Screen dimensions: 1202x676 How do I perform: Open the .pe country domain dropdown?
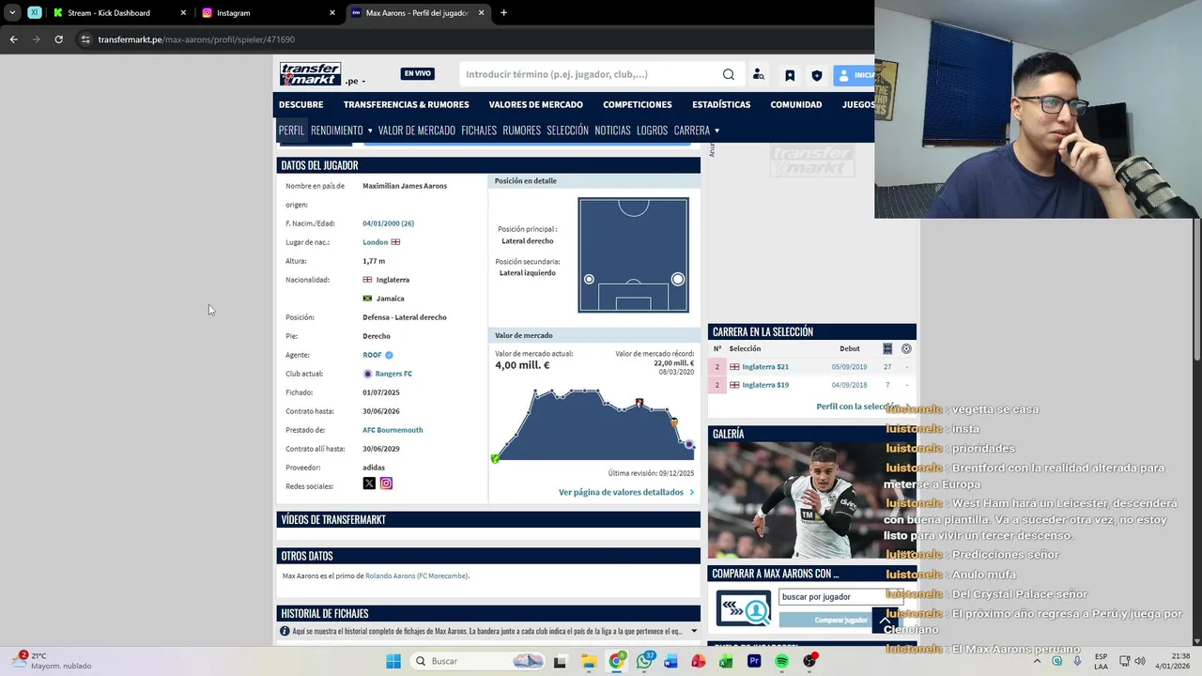click(x=355, y=81)
